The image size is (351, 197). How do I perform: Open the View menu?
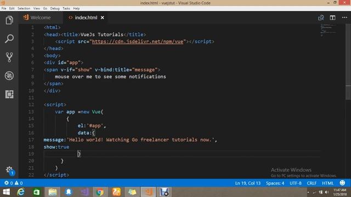pos(37,8)
